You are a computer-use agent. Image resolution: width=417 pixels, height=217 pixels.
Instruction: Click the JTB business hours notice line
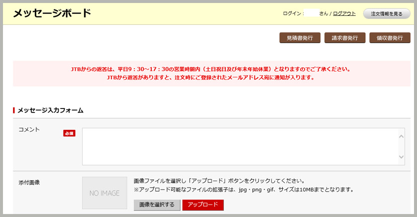(x=211, y=69)
